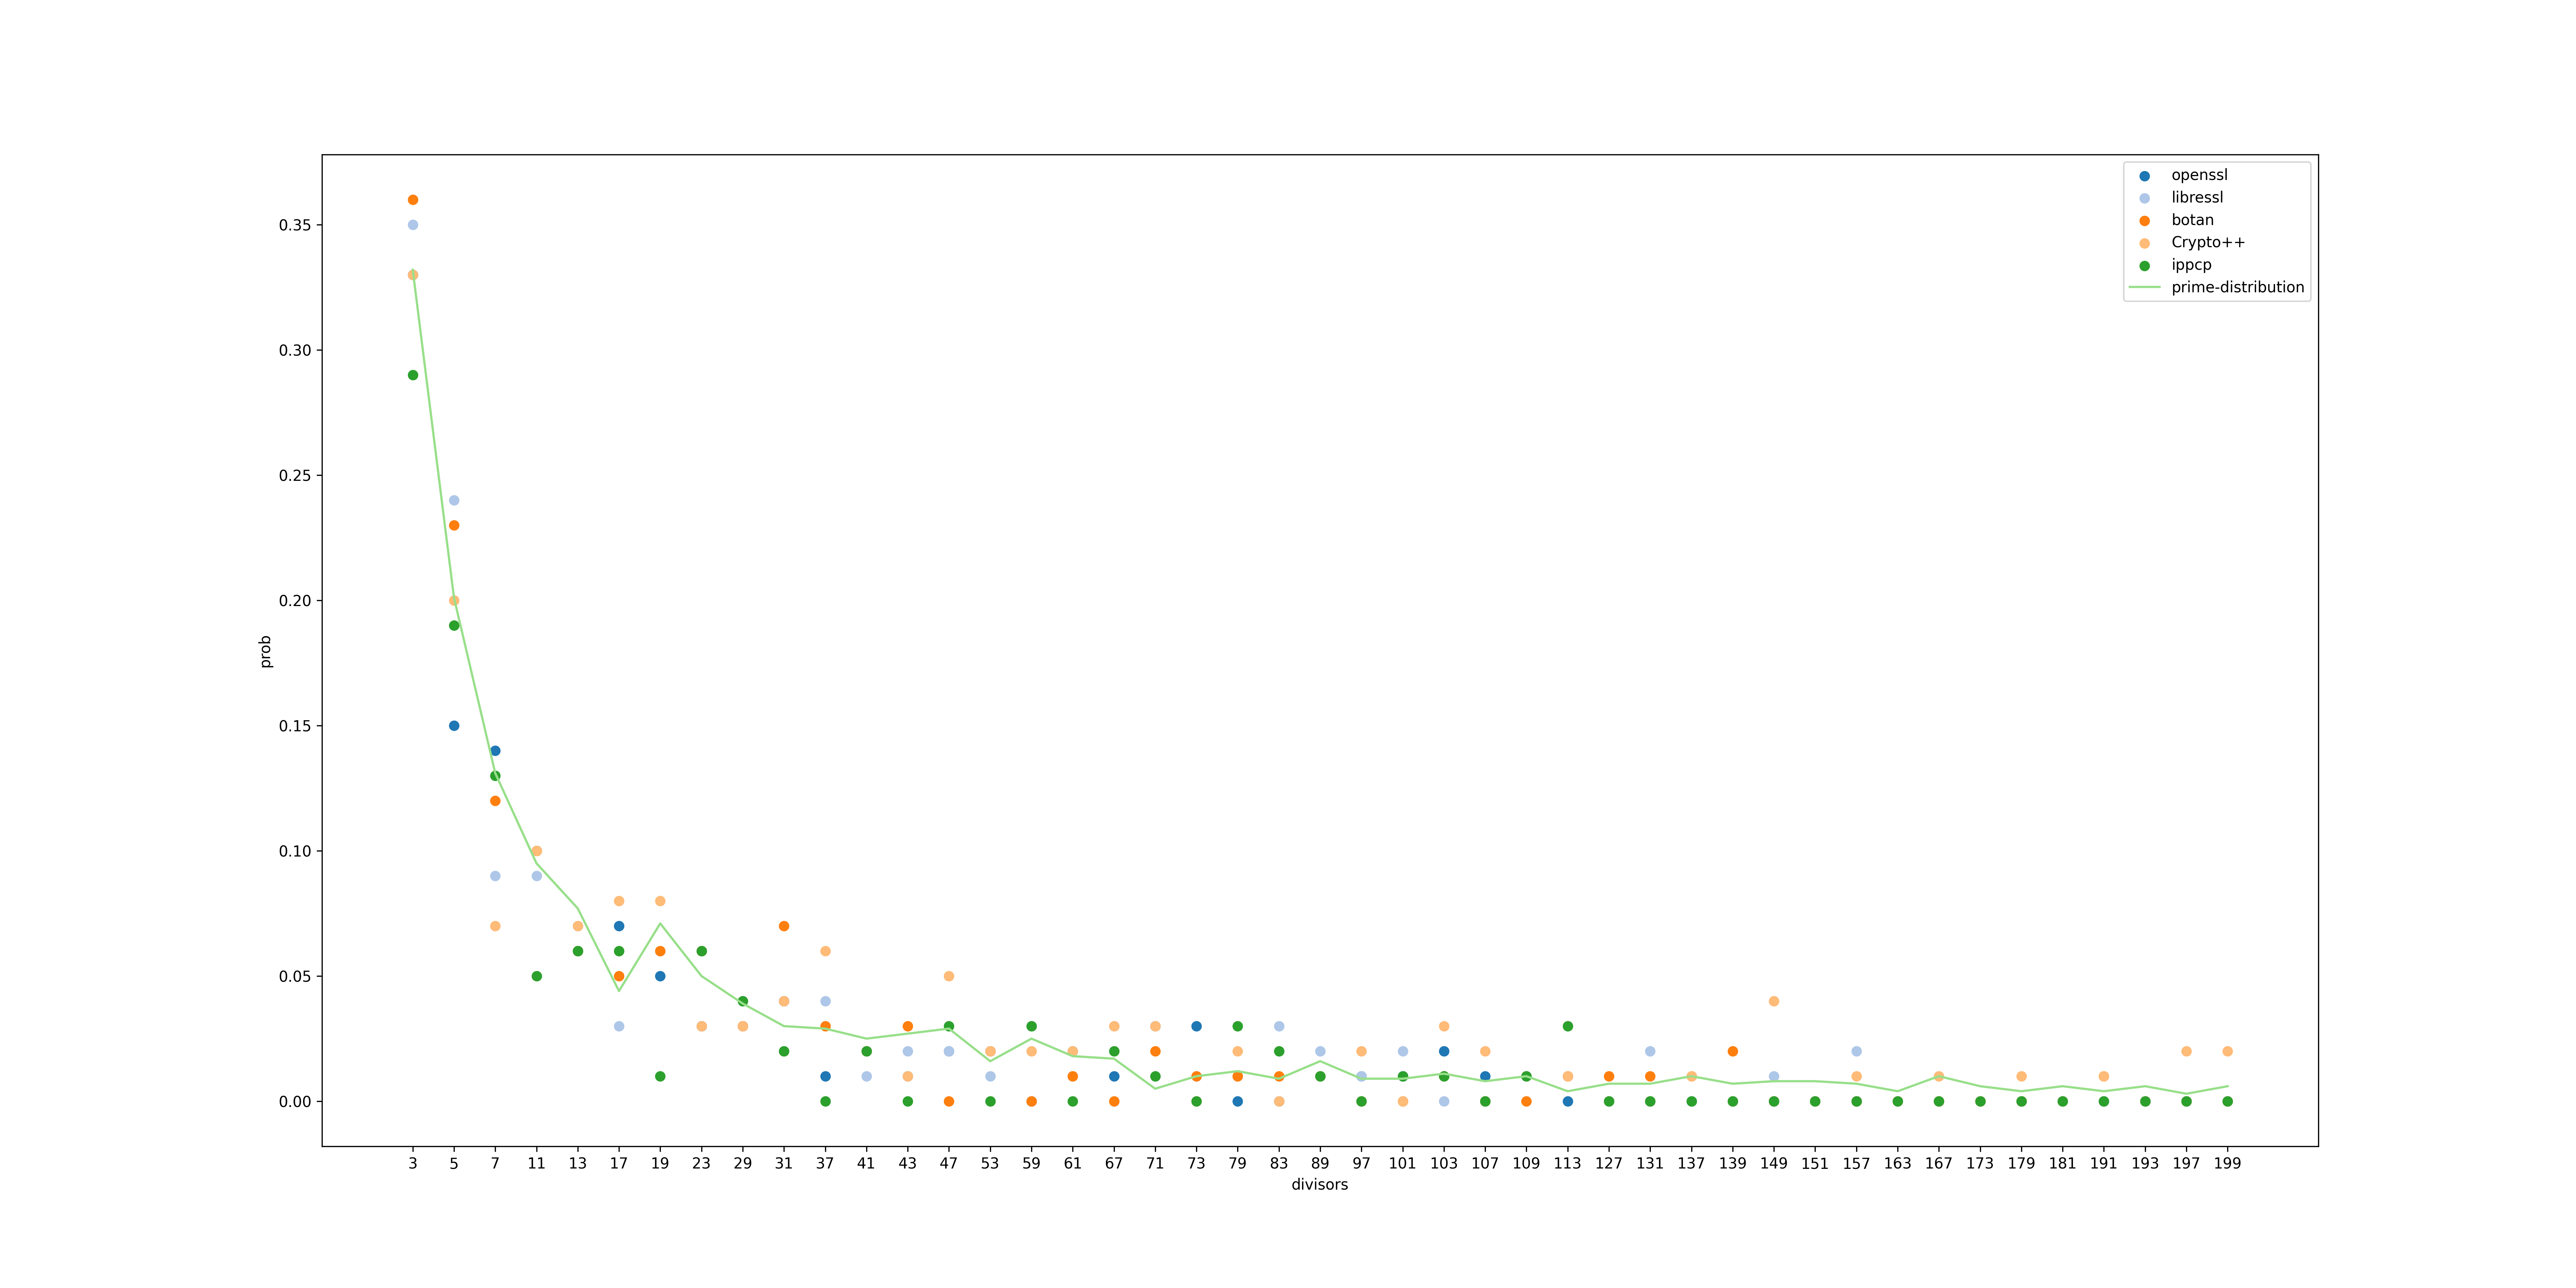
Task: Click the 'prob' y-axis label
Action: (266, 651)
